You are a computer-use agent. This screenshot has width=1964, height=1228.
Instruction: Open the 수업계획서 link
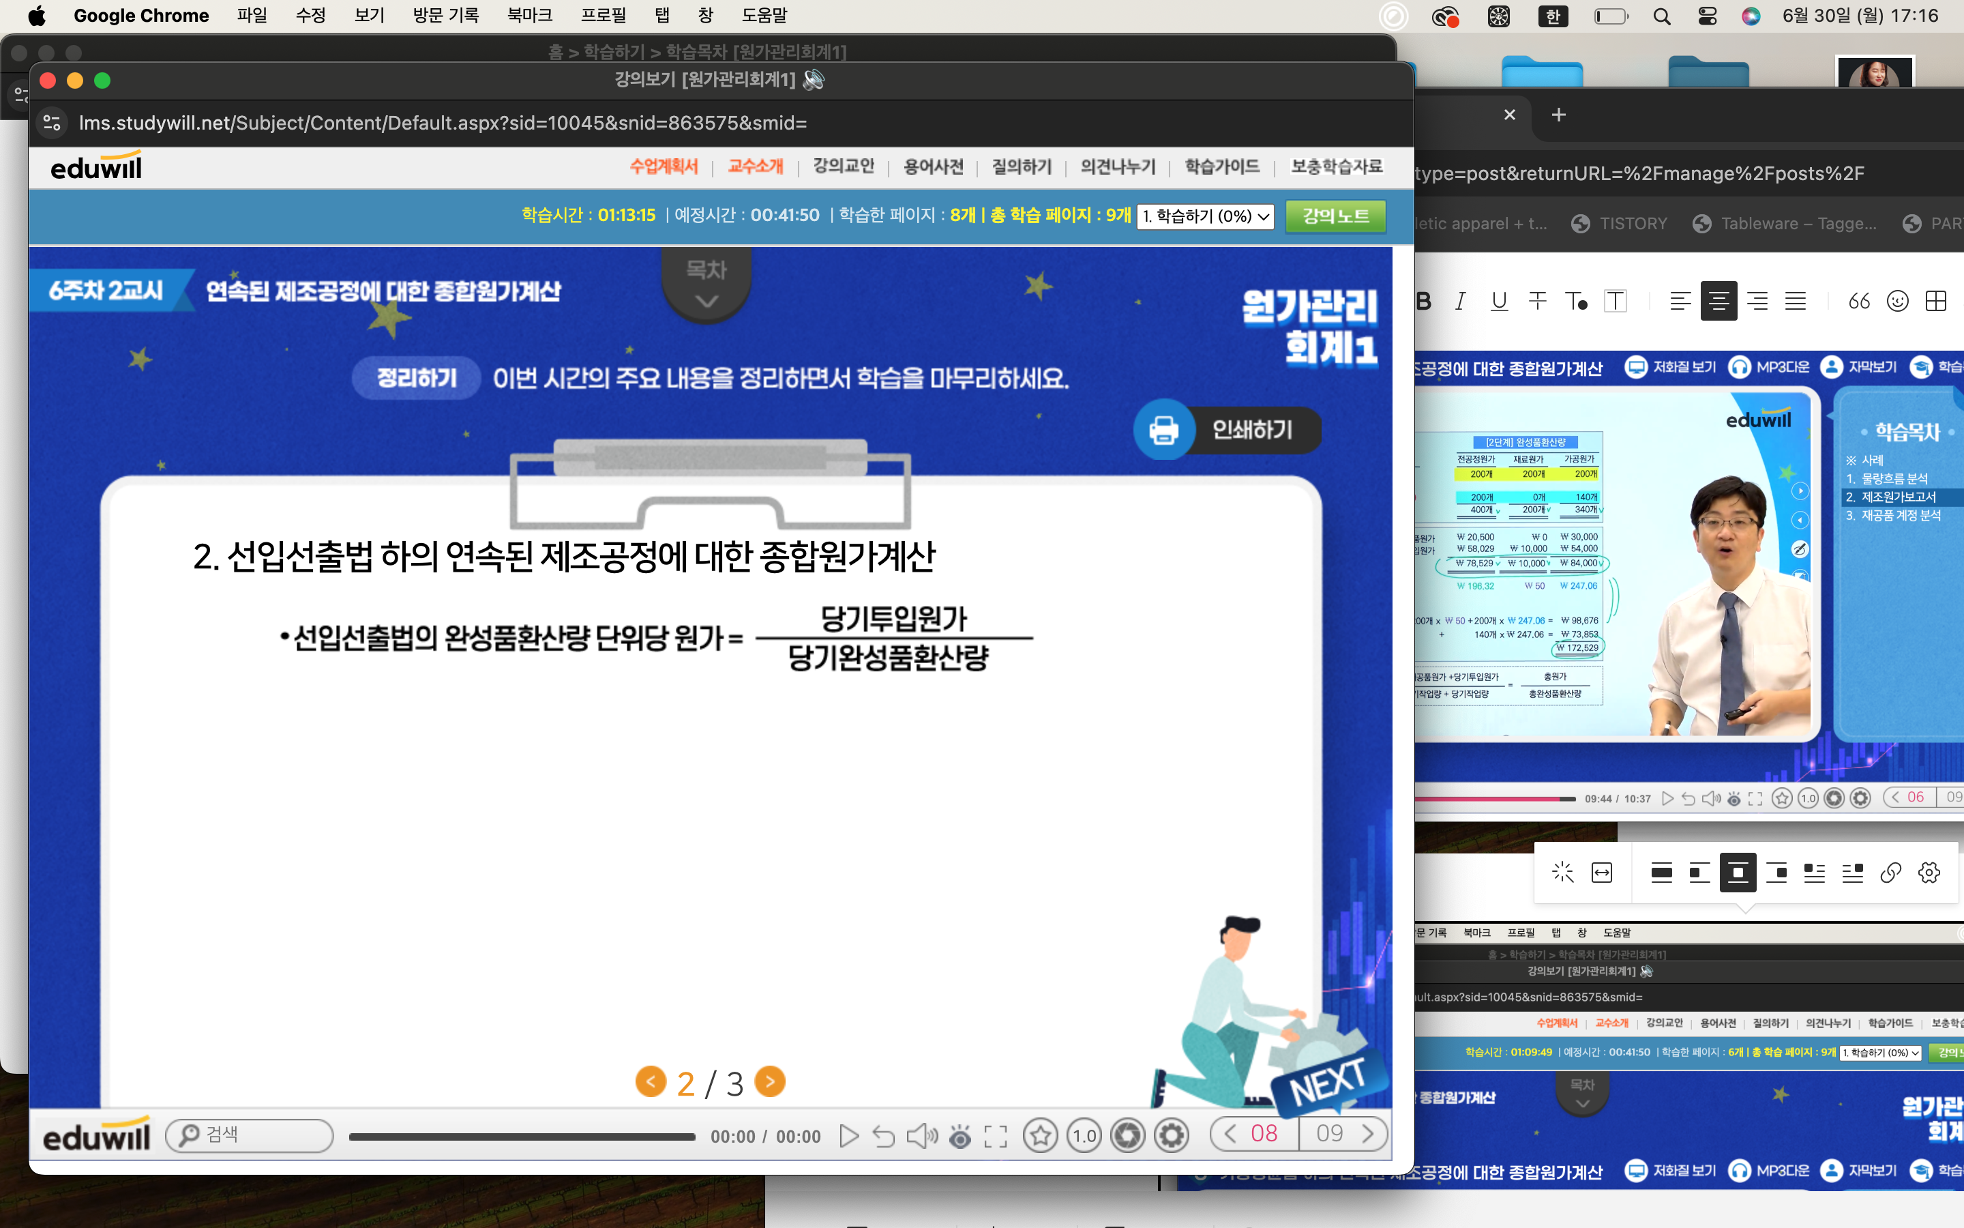click(x=663, y=166)
